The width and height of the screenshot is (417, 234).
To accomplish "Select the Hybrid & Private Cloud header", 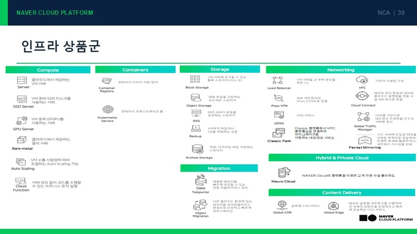I will click(342, 158).
